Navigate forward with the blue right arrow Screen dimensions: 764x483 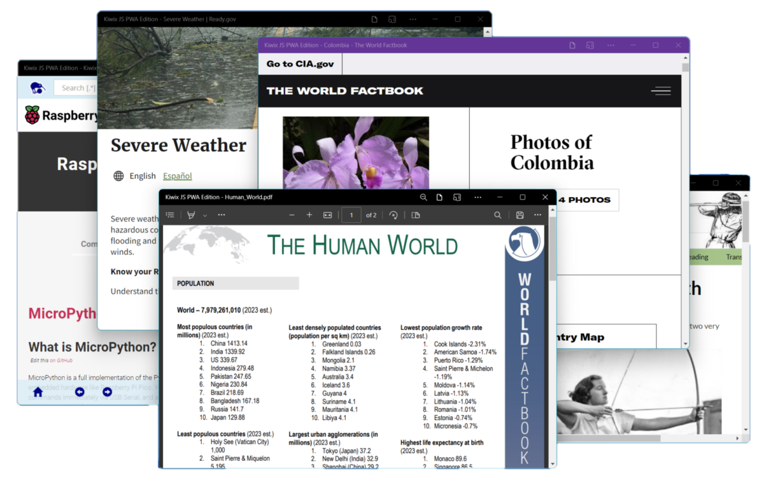click(x=107, y=392)
